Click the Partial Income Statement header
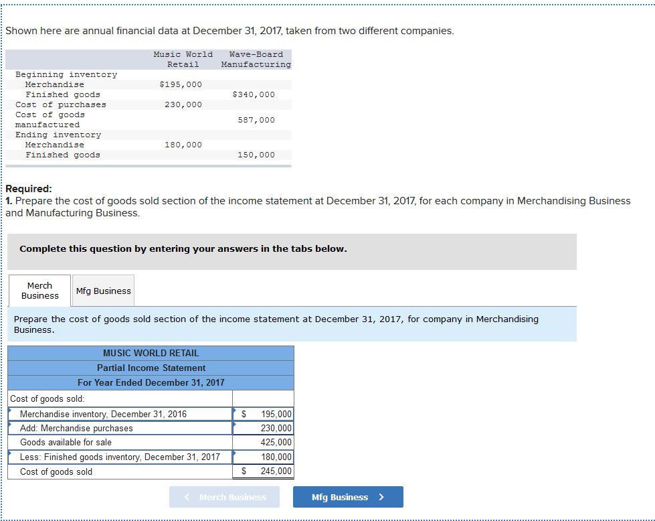The height and width of the screenshot is (521, 655). (151, 368)
